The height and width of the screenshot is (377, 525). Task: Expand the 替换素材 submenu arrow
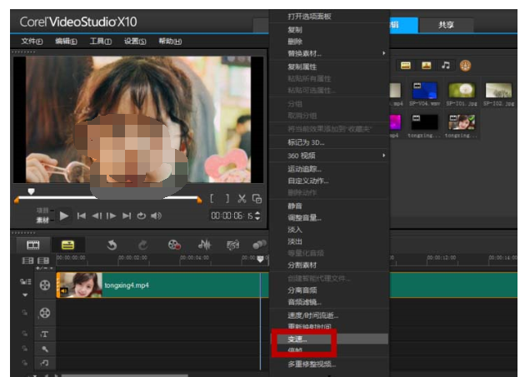pyautogui.click(x=383, y=53)
